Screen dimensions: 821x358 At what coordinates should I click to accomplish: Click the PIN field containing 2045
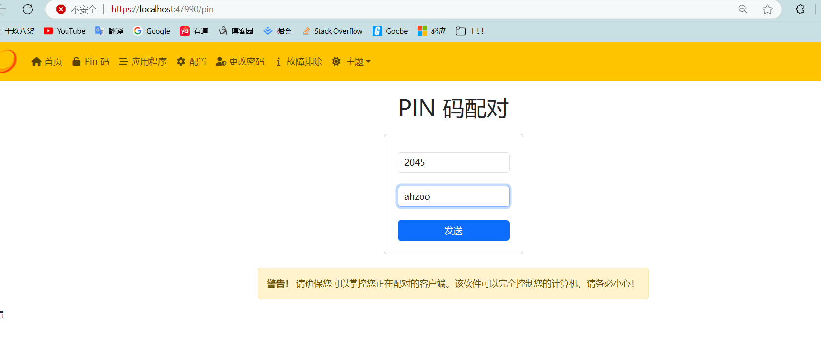point(453,162)
